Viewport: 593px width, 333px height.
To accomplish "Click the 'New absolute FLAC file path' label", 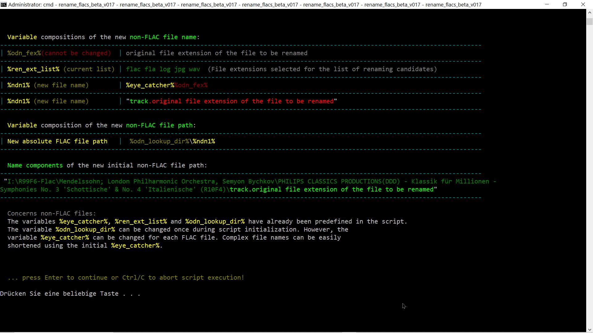I will coord(57,141).
